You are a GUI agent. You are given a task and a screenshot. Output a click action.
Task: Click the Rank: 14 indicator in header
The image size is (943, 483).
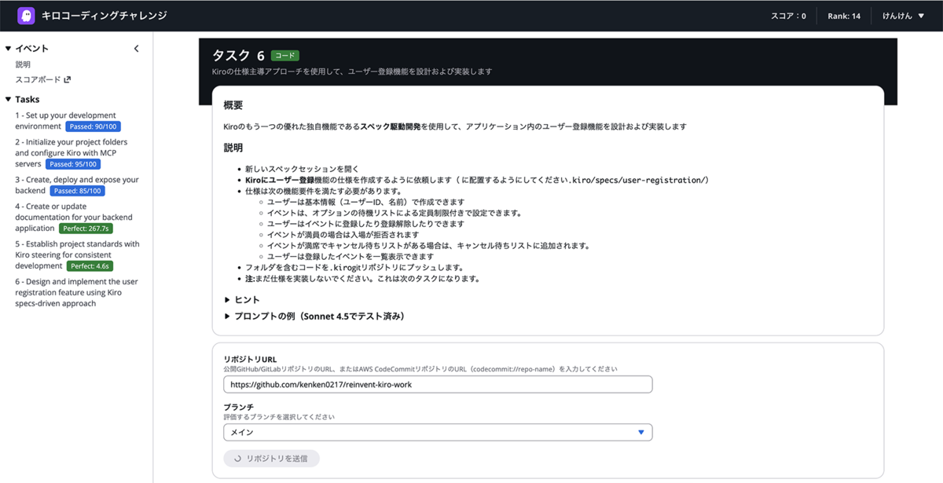pyautogui.click(x=844, y=16)
